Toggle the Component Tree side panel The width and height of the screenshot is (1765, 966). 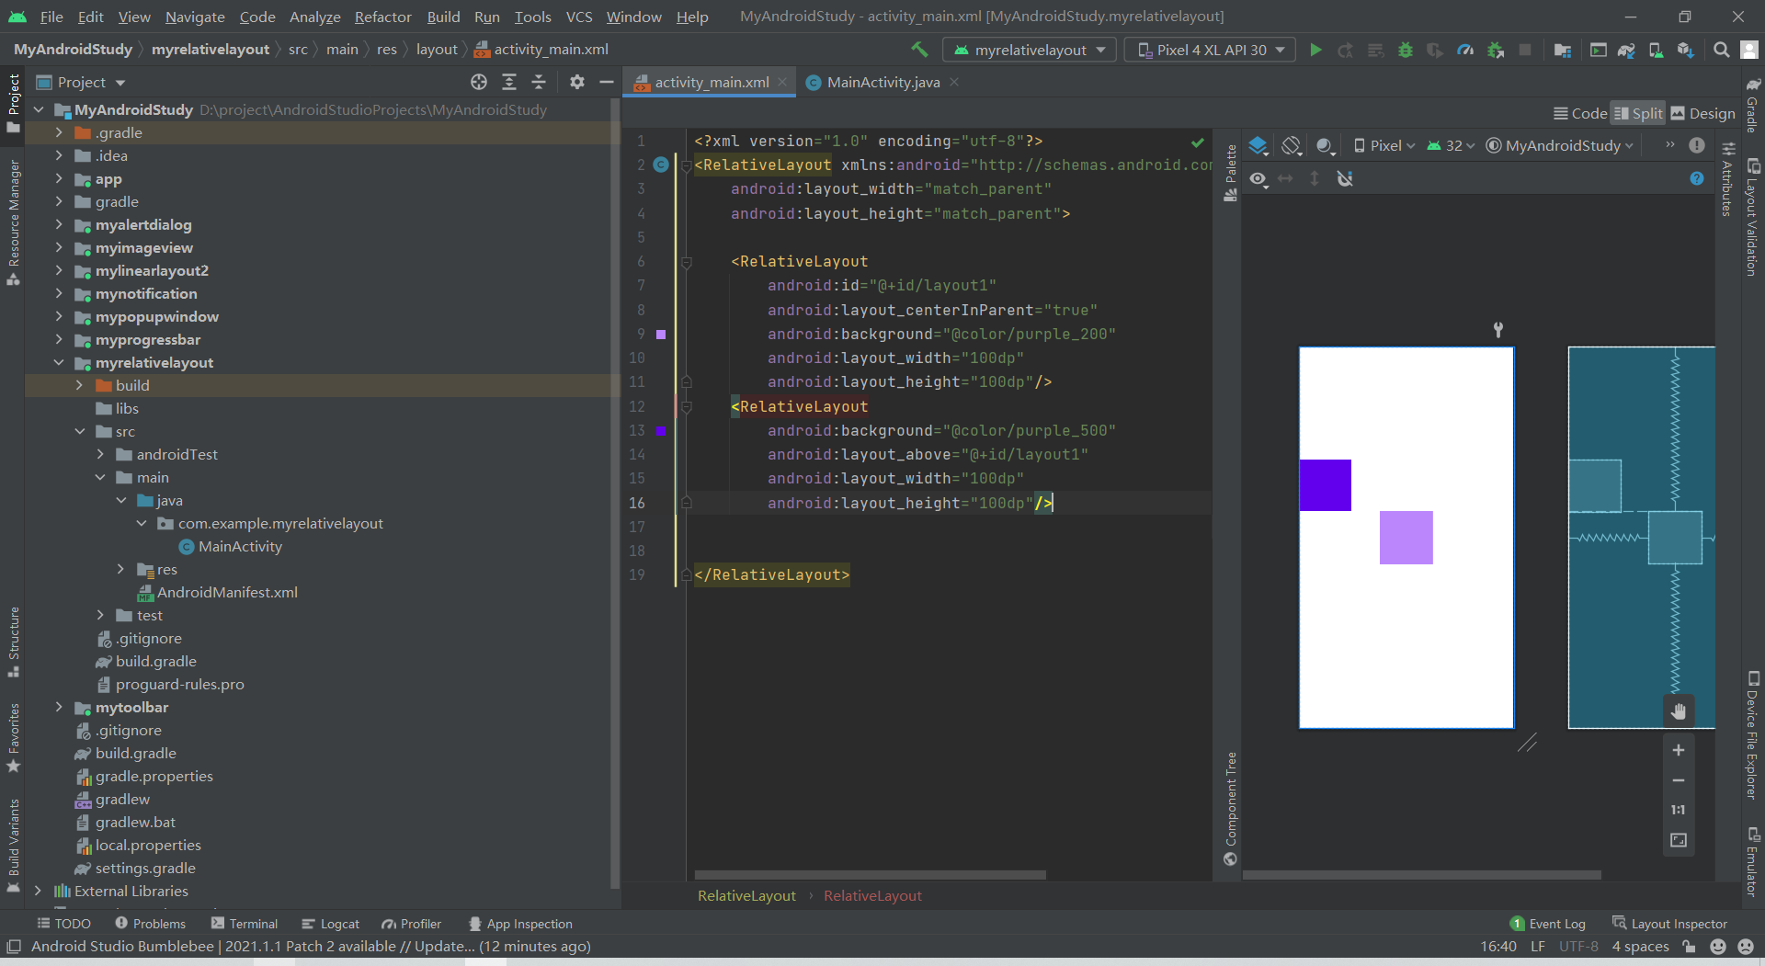pos(1231,809)
